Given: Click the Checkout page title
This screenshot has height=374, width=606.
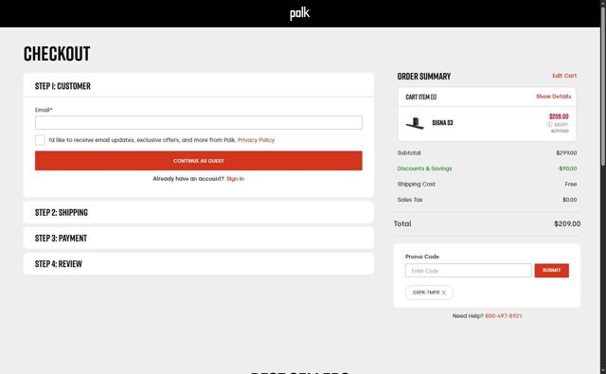Looking at the screenshot, I should pos(57,53).
